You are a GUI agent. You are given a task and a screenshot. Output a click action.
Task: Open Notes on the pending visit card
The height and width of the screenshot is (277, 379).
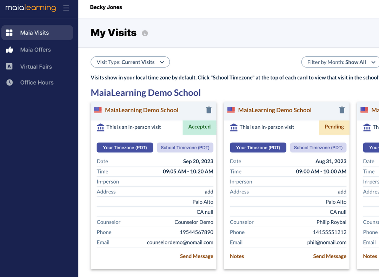click(x=237, y=256)
